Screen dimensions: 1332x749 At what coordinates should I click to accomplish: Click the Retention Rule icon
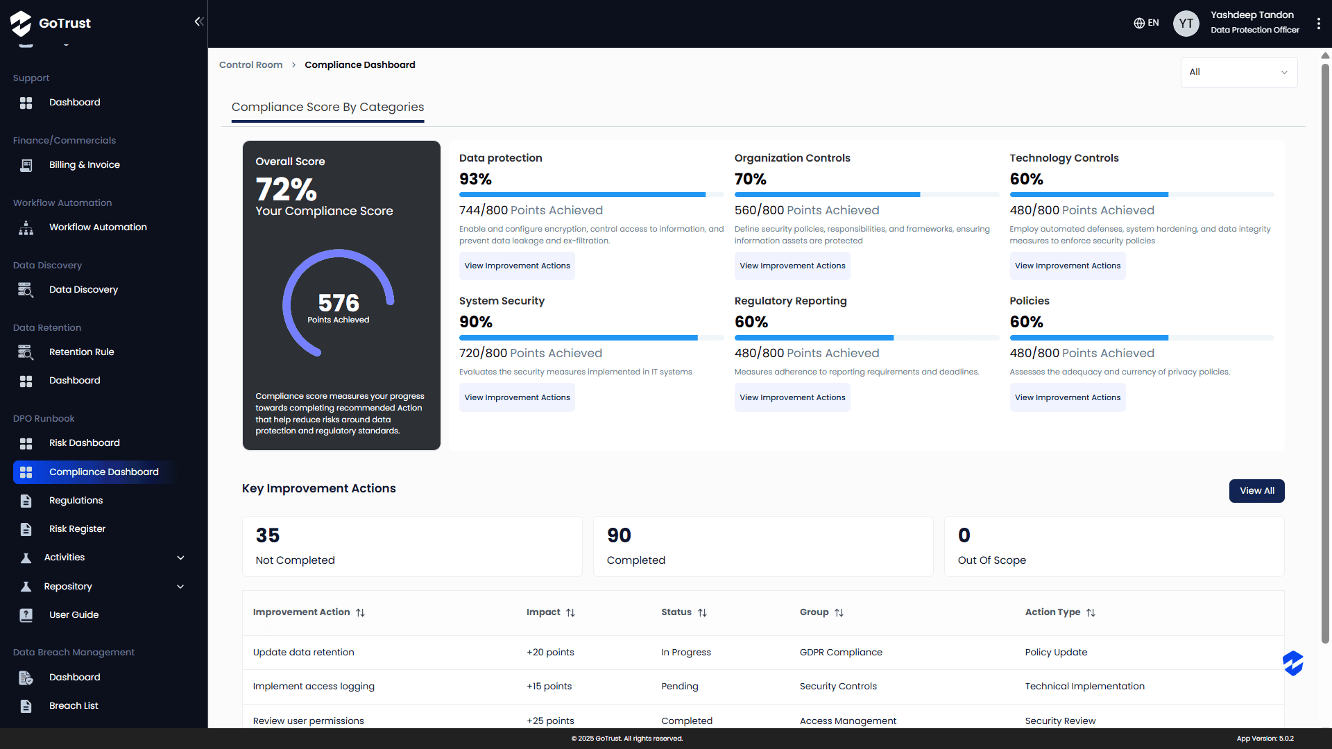pyautogui.click(x=26, y=352)
